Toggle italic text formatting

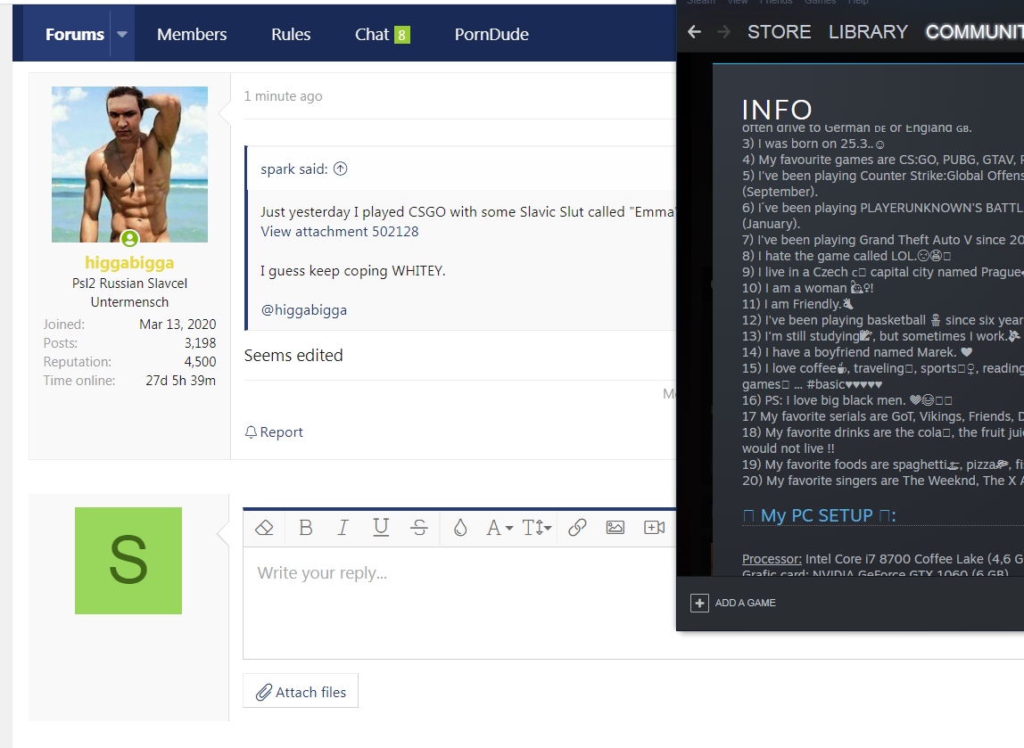pyautogui.click(x=343, y=528)
